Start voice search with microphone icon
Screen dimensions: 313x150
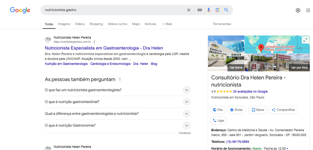click(208, 10)
